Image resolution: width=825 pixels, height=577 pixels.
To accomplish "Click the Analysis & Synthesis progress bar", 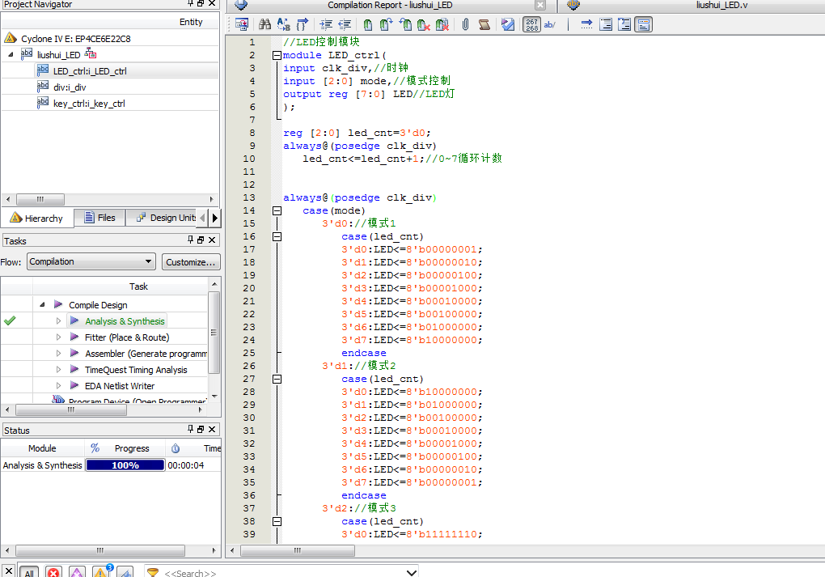I will click(x=125, y=465).
